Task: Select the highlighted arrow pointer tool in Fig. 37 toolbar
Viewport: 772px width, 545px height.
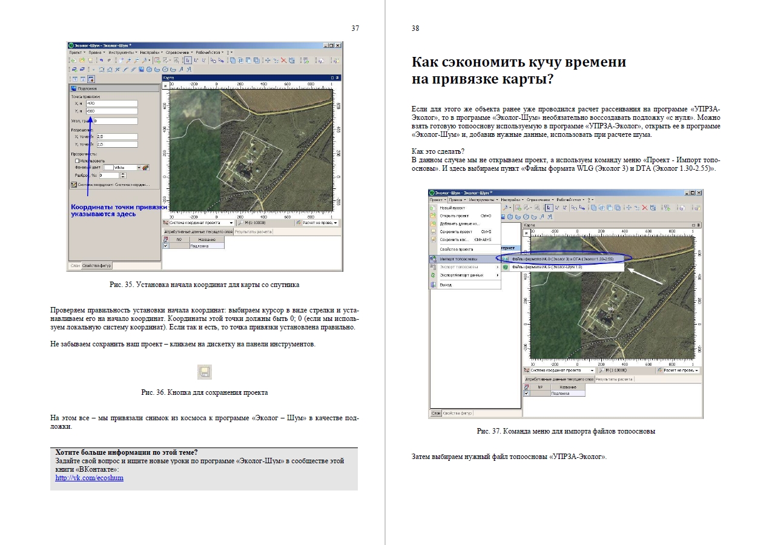Action: click(x=549, y=208)
